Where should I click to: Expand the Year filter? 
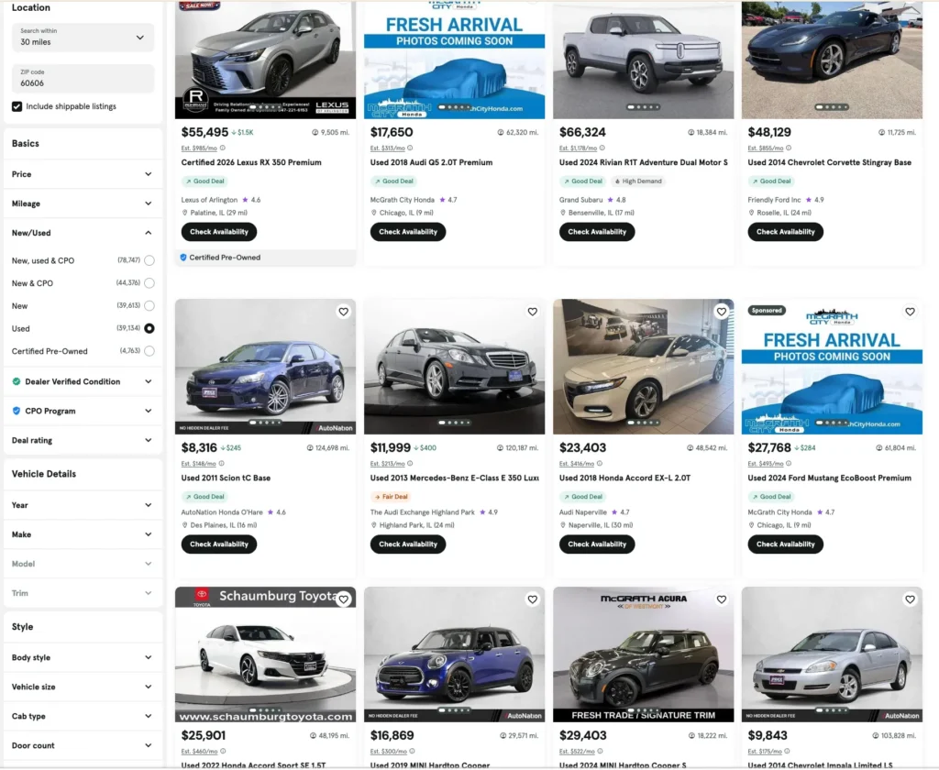(x=83, y=505)
